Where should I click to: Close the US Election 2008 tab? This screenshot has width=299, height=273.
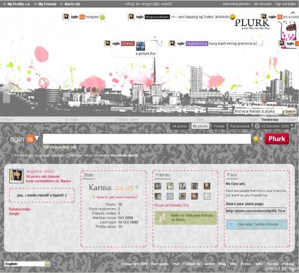pyautogui.click(x=292, y=125)
